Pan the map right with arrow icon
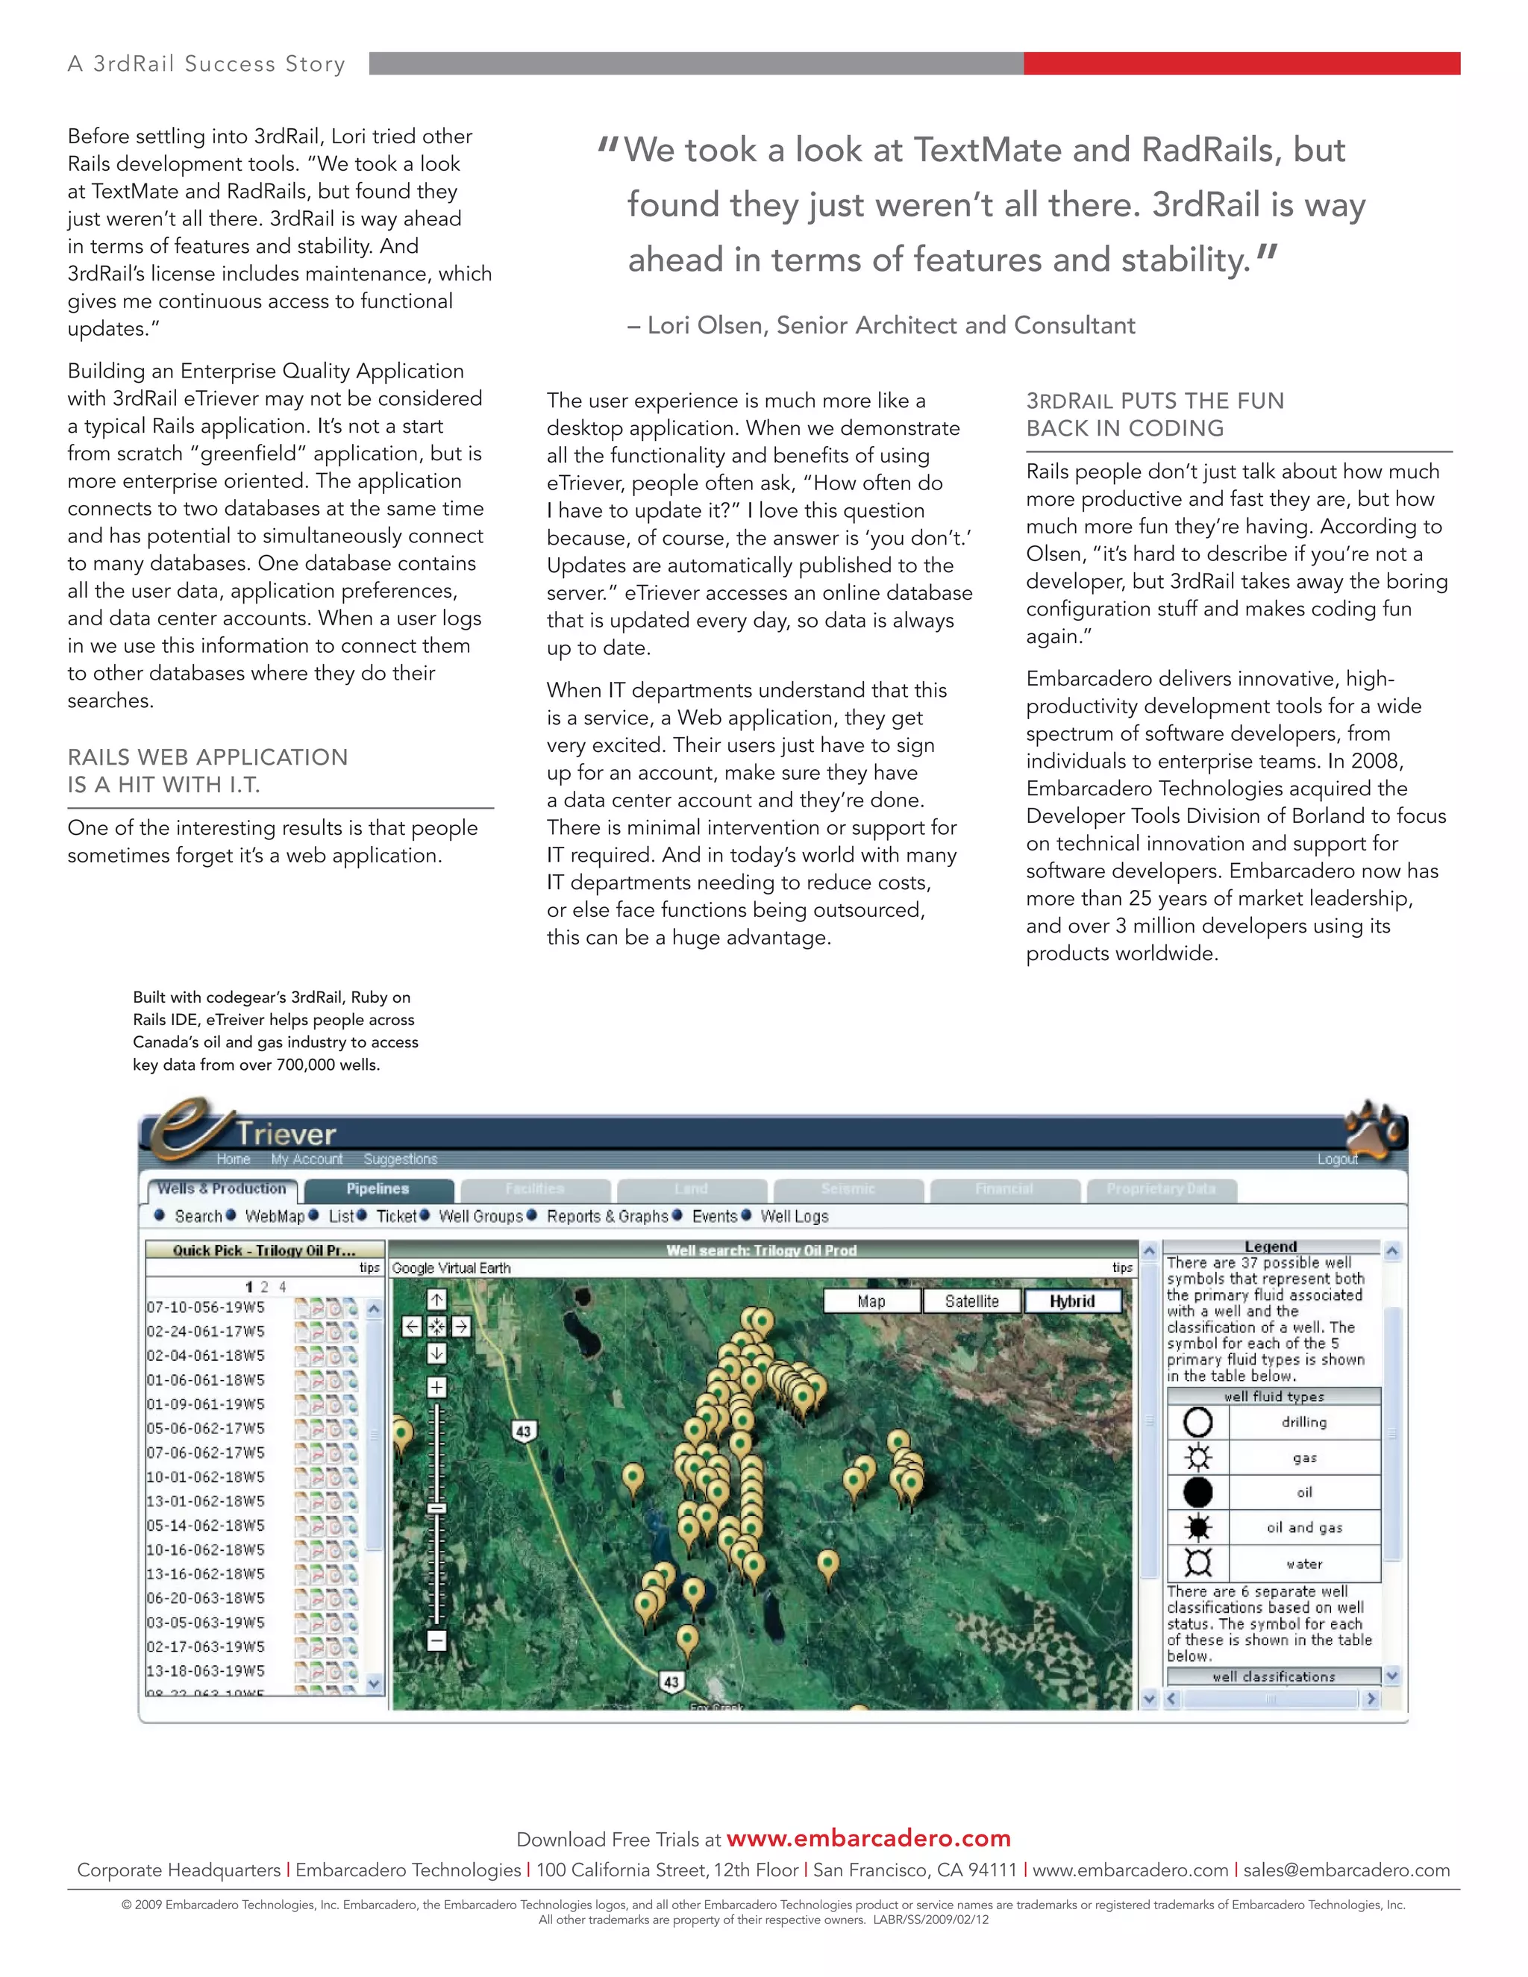This screenshot has width=1528, height=1977. tap(462, 1326)
